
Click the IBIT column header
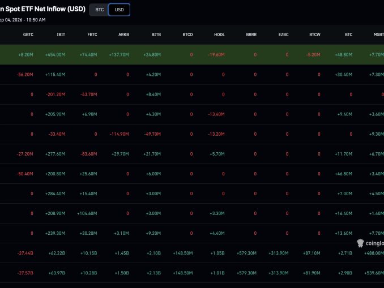[x=61, y=35]
